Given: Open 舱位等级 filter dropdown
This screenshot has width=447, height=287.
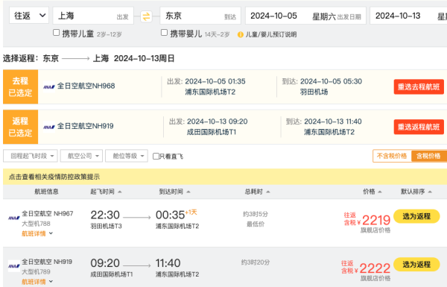Looking at the screenshot, I should (127, 156).
